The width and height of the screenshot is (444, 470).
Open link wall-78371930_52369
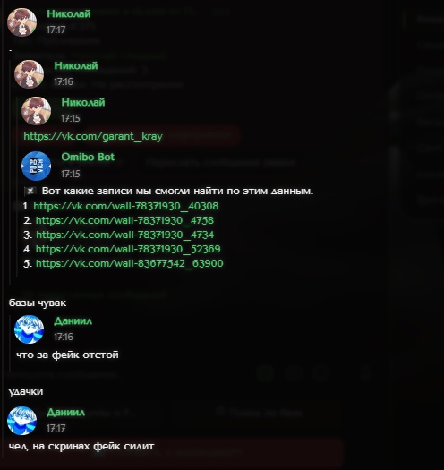[x=128, y=249]
